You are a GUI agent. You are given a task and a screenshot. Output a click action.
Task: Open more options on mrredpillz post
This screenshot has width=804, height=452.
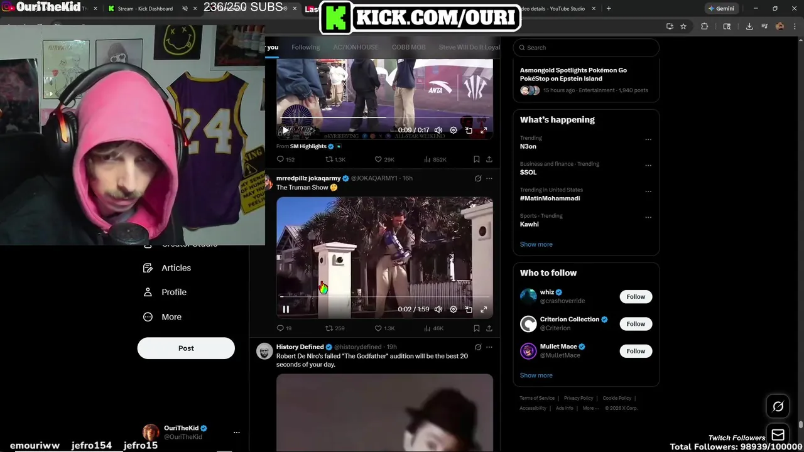pos(489,178)
